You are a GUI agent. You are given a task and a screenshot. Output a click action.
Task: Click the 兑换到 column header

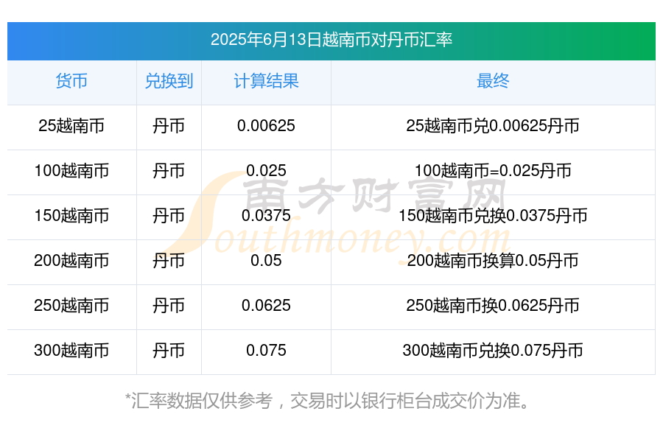(169, 81)
